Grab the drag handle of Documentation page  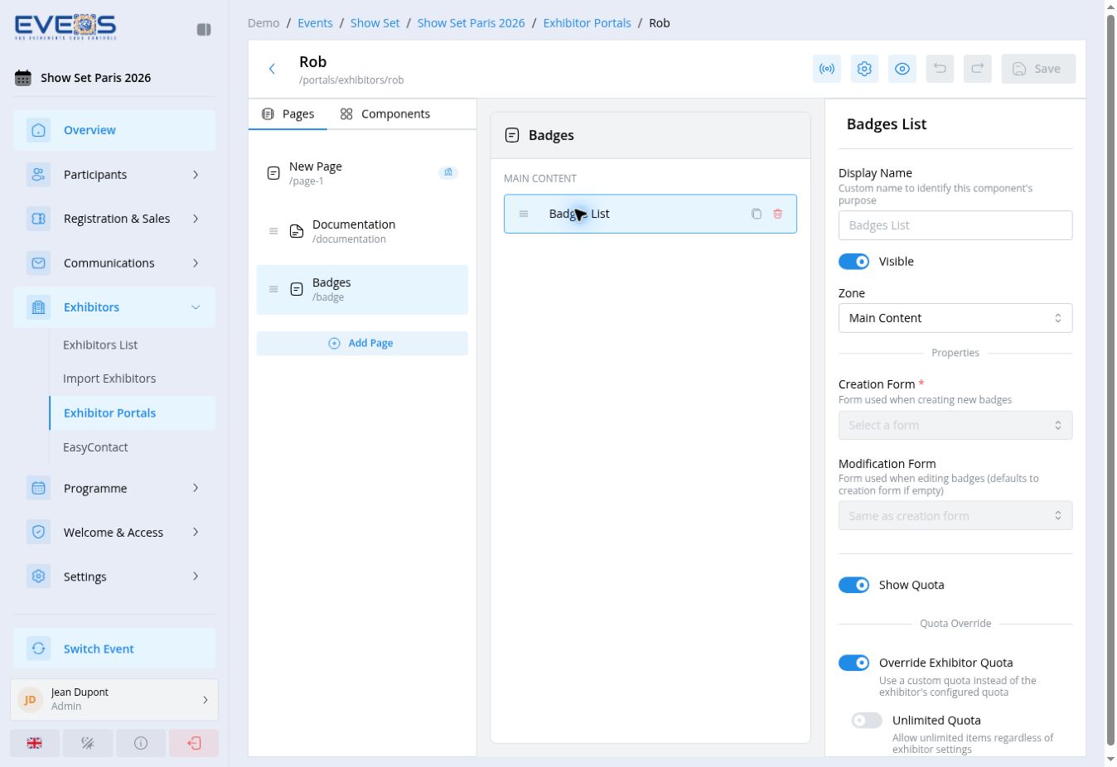pos(273,231)
